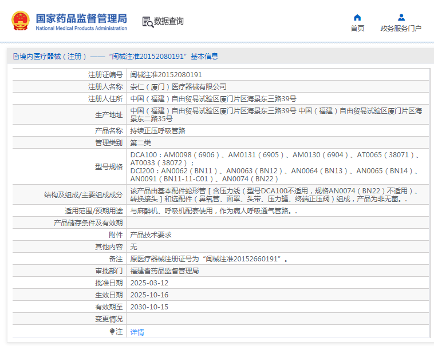Viewport: 434px width, 346px height.
Task: Select registration number 闽械注准20152080191 cell
Action: coord(166,75)
